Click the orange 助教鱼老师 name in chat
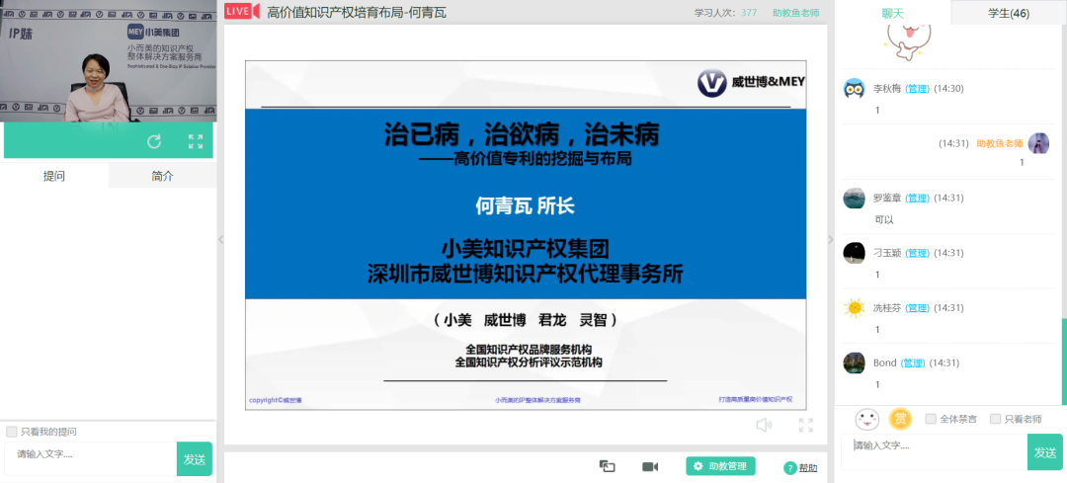The image size is (1067, 483). tap(1000, 143)
